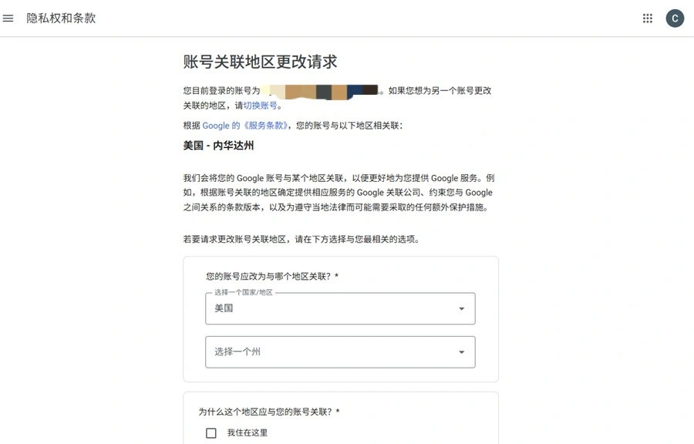Open account options via the C avatar

(675, 18)
